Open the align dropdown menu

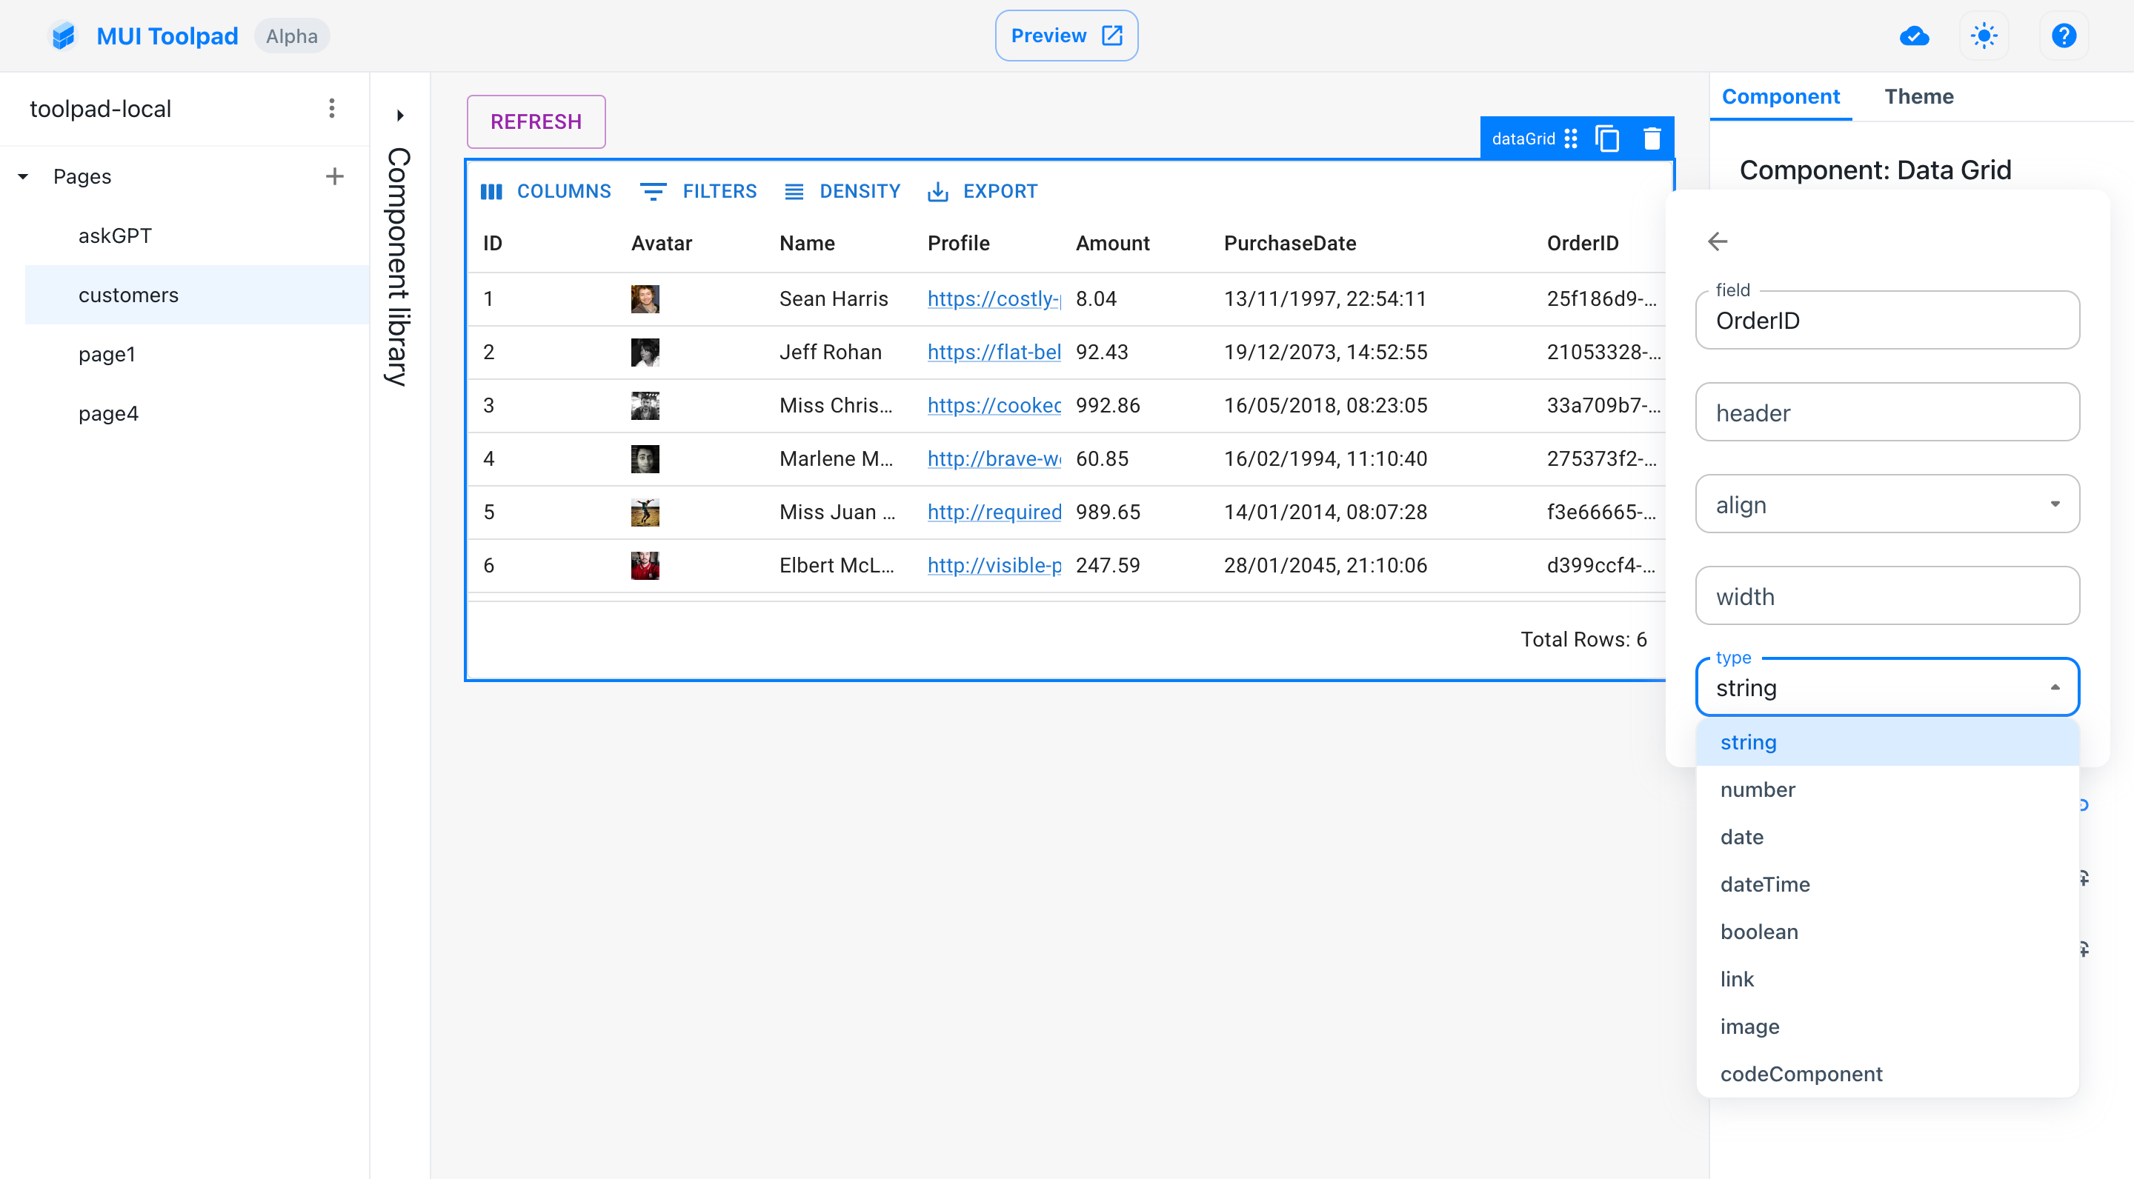pyautogui.click(x=1887, y=504)
